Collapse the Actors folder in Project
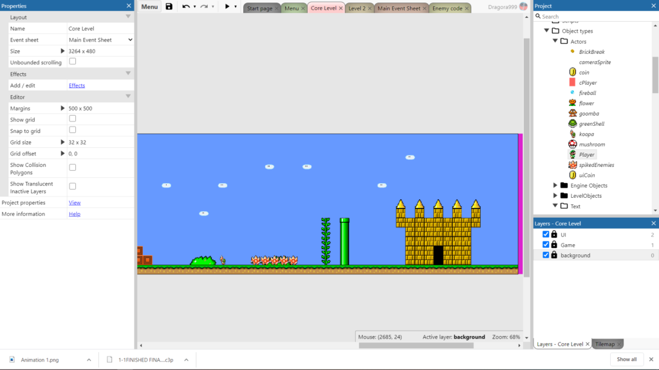Screen dimensions: 659x370 (x=555, y=41)
